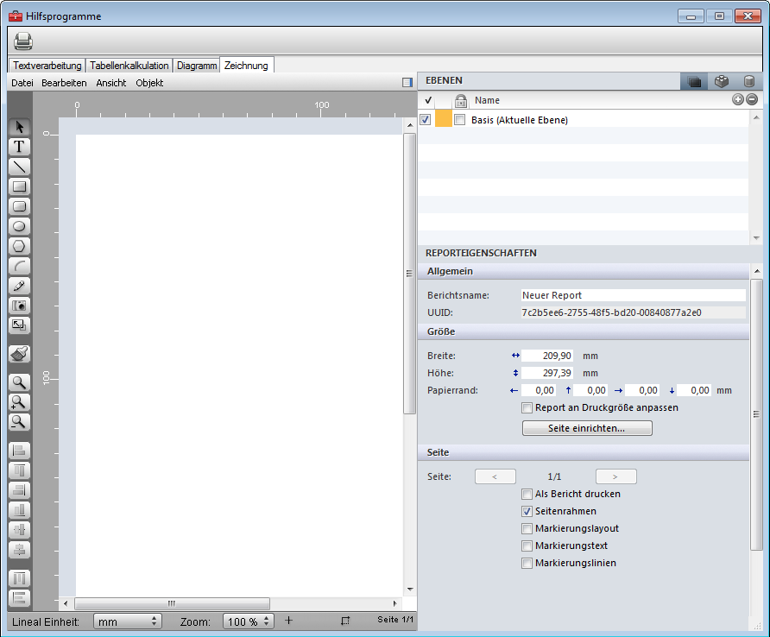770x637 pixels.
Task: Select the Line drawing tool
Action: pos(19,167)
